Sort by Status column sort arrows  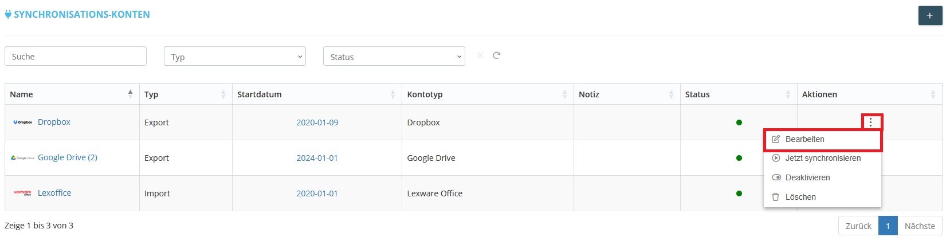[788, 94]
